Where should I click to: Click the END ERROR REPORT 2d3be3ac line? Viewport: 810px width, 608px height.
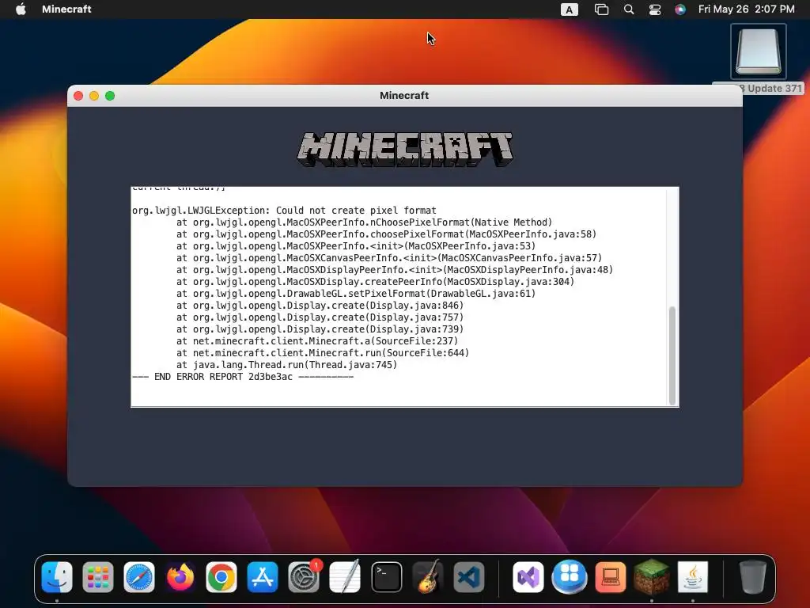(x=243, y=377)
